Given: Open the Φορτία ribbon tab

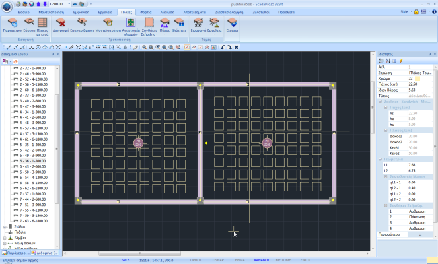Looking at the screenshot, I should pyautogui.click(x=145, y=12).
